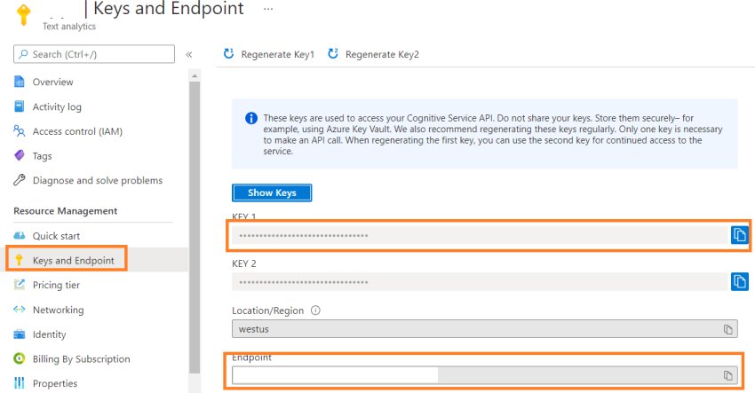Click the sidebar Search box
755x393 pixels.
94,54
